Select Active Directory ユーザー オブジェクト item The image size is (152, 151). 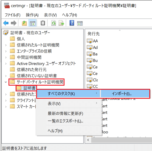[x=46, y=64]
